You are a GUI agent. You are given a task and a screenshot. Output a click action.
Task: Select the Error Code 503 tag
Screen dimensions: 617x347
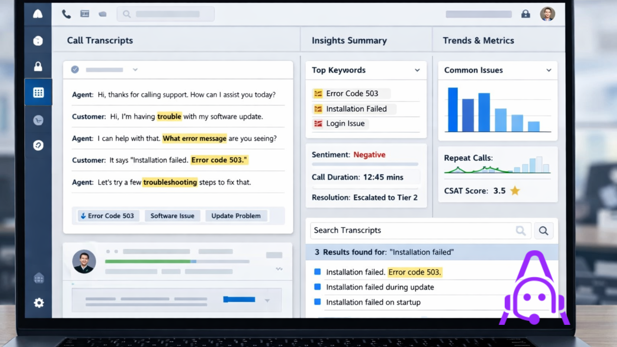coord(108,216)
